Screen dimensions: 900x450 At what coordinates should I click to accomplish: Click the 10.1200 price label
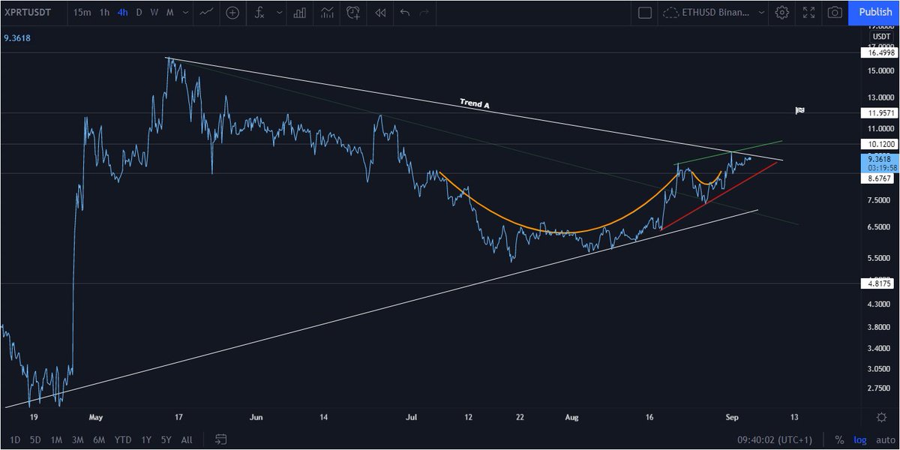(879, 143)
